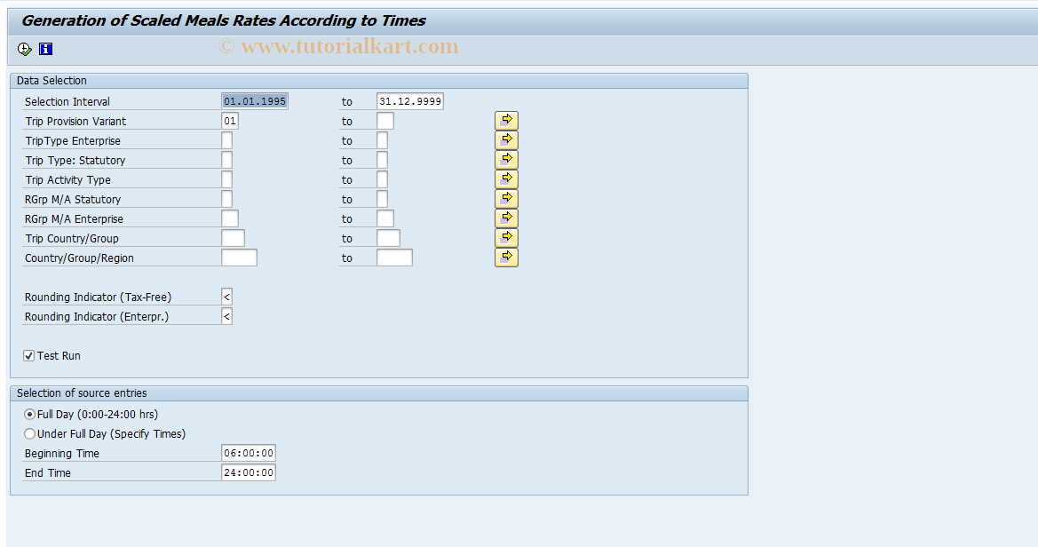Image resolution: width=1038 pixels, height=547 pixels.
Task: Open multiple selection for RGrp M/A Statutory
Action: point(506,199)
